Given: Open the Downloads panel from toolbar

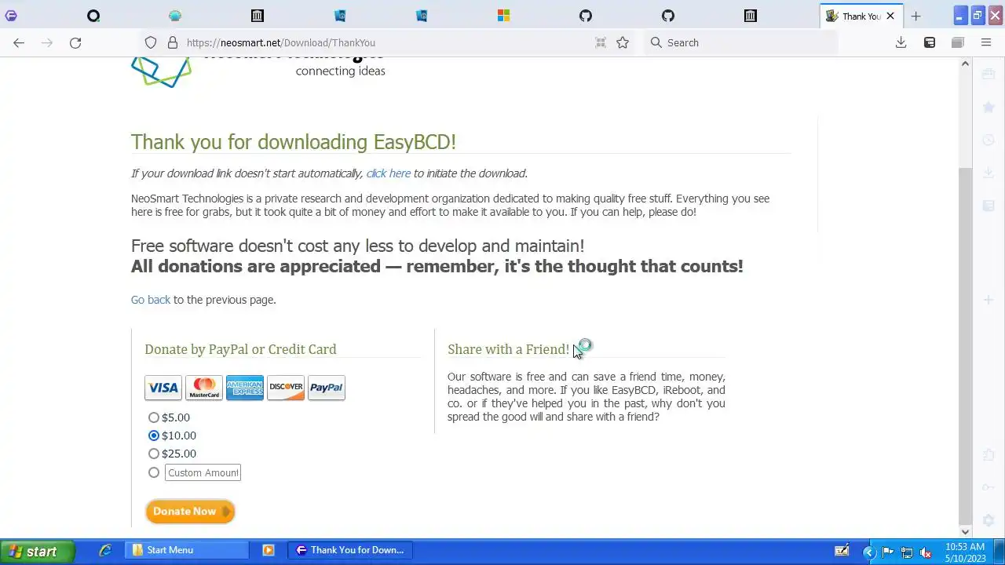Looking at the screenshot, I should tap(901, 42).
